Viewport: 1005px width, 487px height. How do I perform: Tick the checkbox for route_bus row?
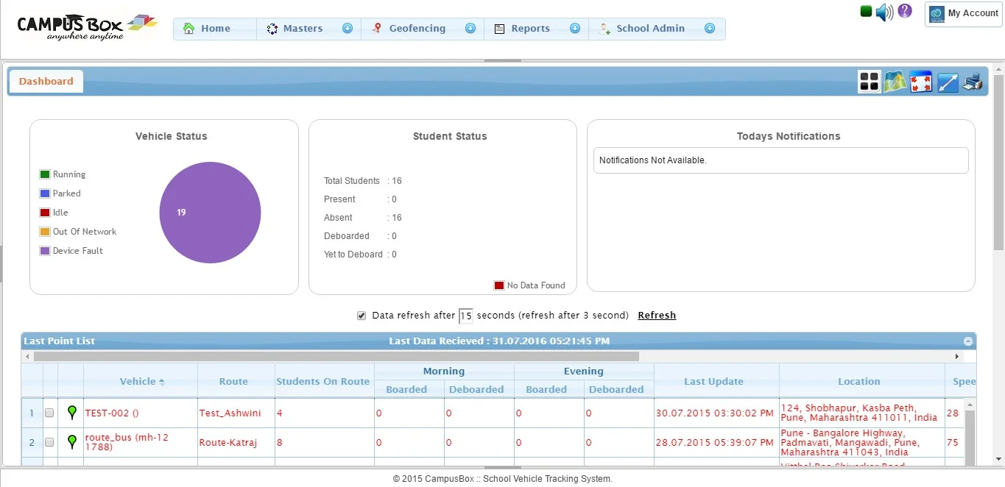pos(49,443)
